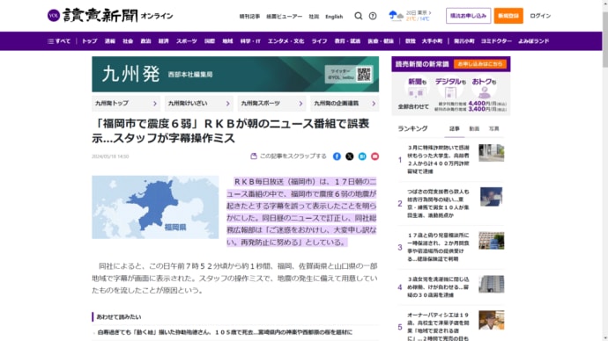Click the scrap article clipboard icon
This screenshot has height=341, width=608.
point(254,156)
